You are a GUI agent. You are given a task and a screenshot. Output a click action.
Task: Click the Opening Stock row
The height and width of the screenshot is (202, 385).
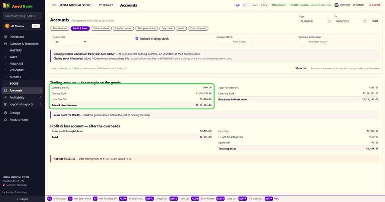tap(298, 93)
